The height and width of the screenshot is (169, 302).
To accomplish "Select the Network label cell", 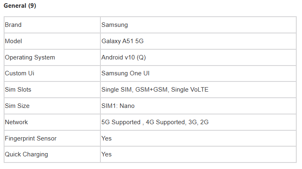I will tap(16, 122).
